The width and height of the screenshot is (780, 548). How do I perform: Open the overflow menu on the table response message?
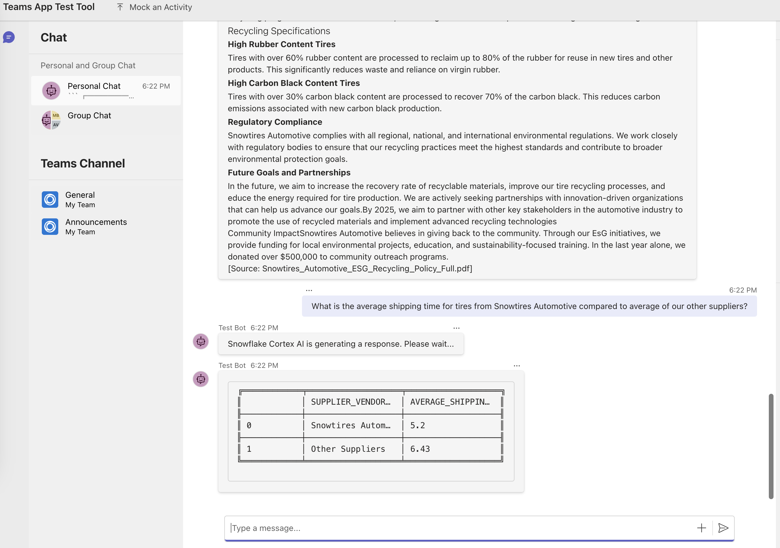[517, 366]
